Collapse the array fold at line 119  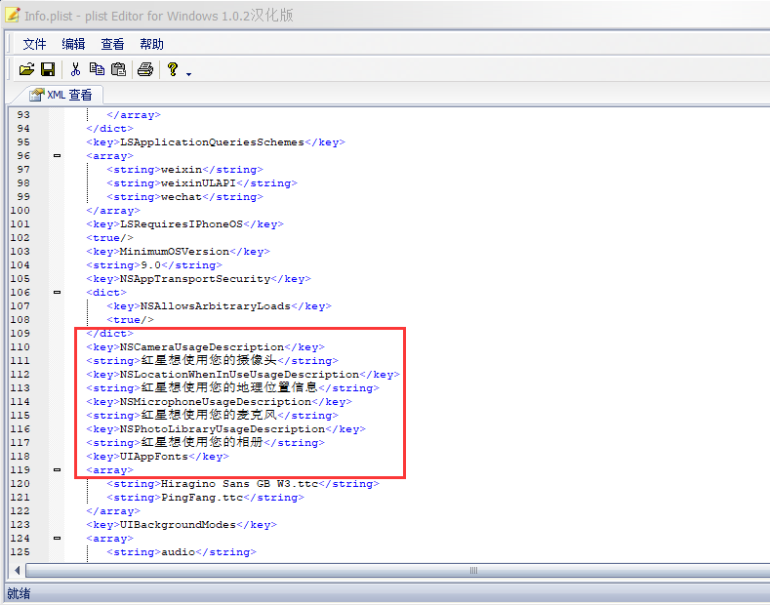[57, 470]
